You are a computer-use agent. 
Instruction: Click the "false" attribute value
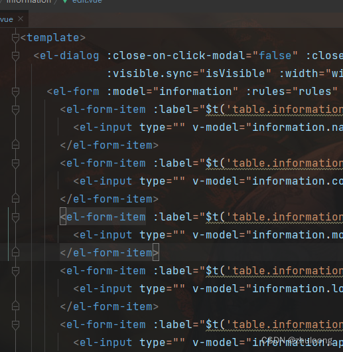tap(275, 55)
